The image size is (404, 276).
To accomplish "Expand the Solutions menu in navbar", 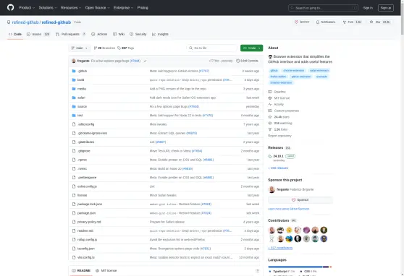I will [48, 8].
